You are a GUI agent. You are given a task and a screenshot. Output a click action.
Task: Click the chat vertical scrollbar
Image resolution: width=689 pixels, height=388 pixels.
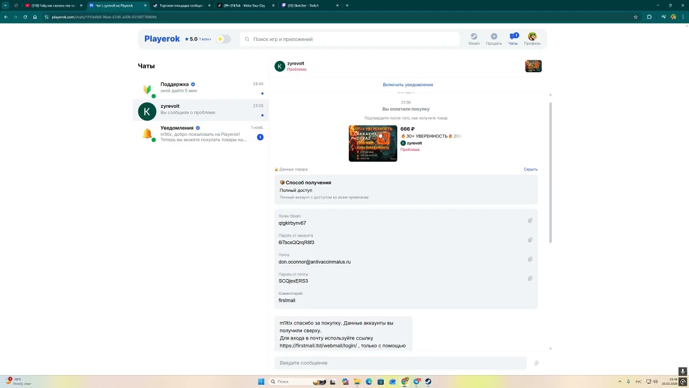point(550,172)
